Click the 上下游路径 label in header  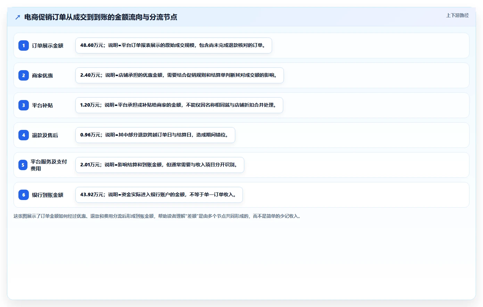457,15
